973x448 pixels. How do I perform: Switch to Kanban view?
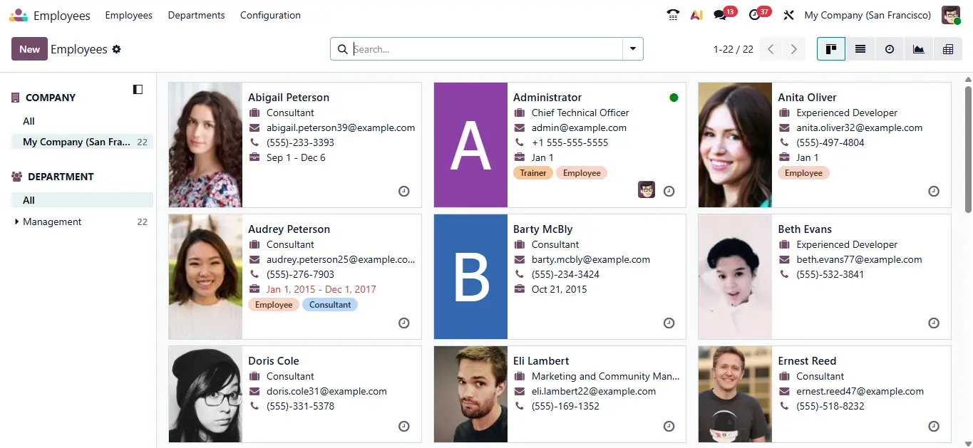[x=831, y=49]
